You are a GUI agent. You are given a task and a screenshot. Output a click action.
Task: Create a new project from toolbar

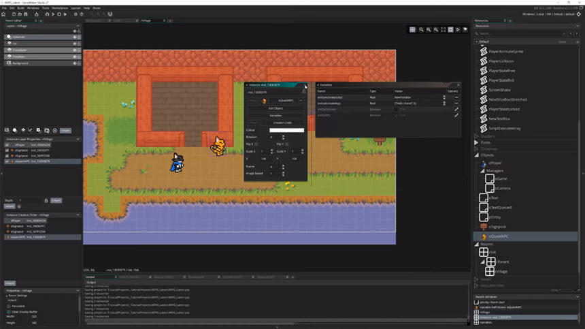click(x=14, y=14)
